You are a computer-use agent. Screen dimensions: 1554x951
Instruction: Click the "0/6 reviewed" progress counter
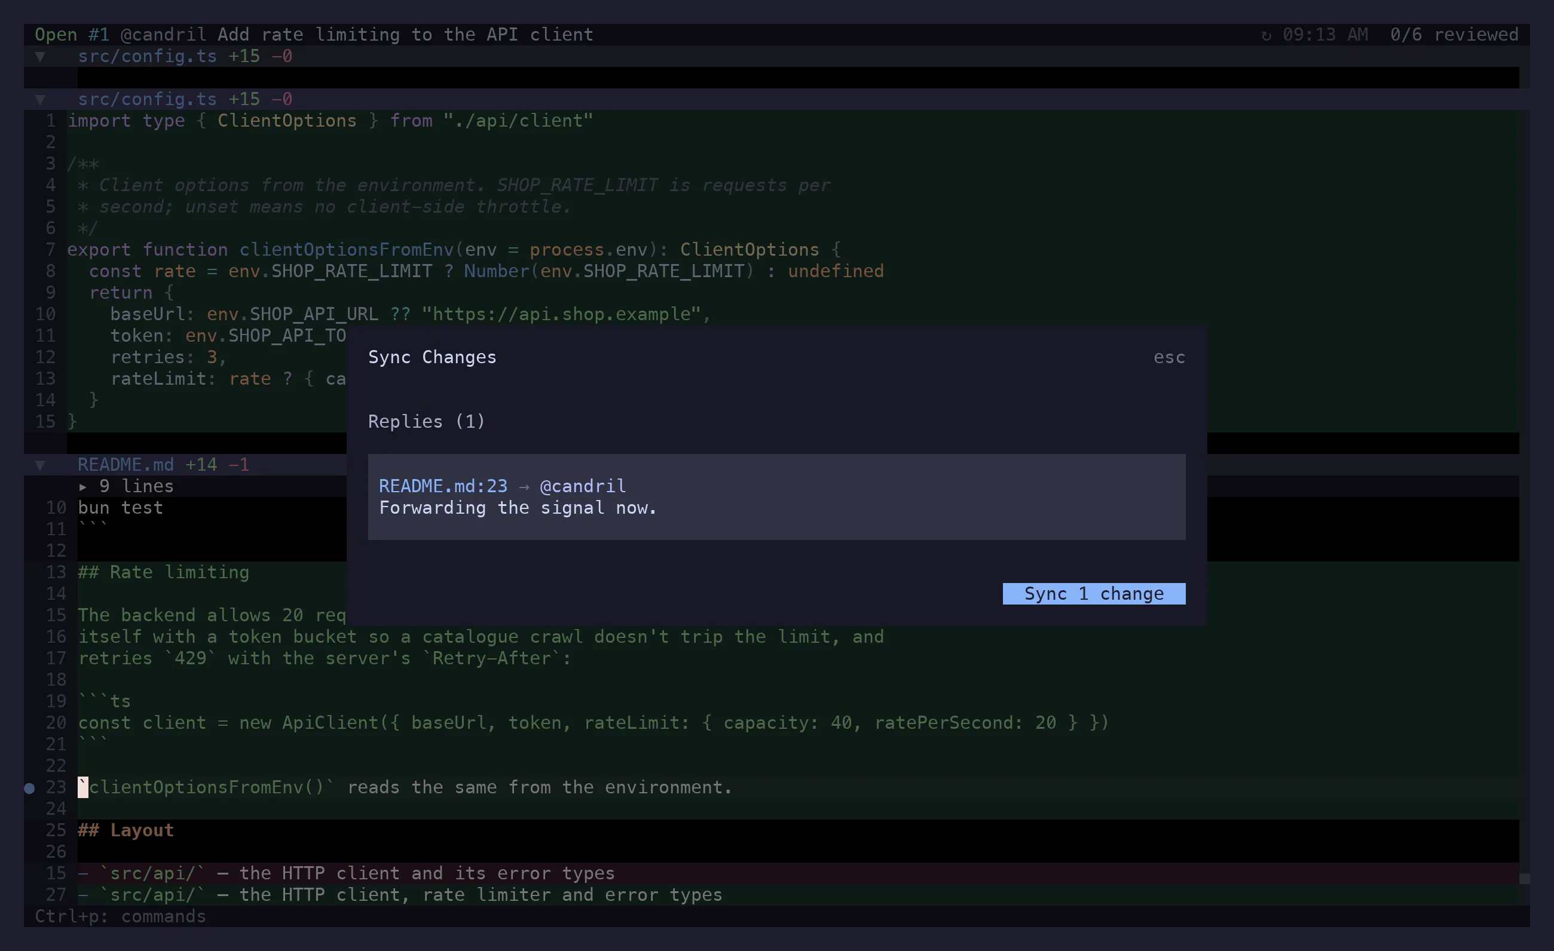[1454, 35]
